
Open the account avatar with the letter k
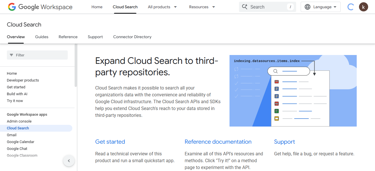363,7
